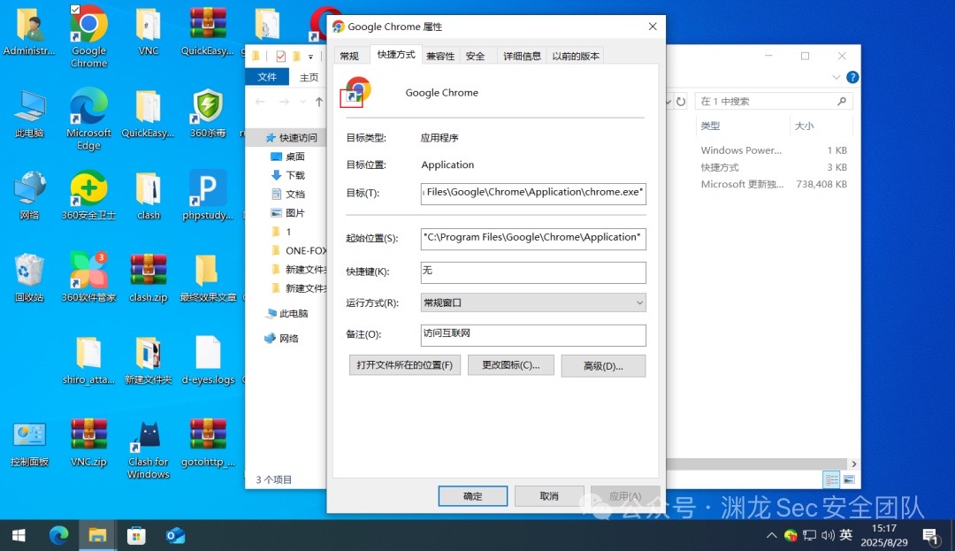Go up one folder level in Explorer

pyautogui.click(x=319, y=102)
